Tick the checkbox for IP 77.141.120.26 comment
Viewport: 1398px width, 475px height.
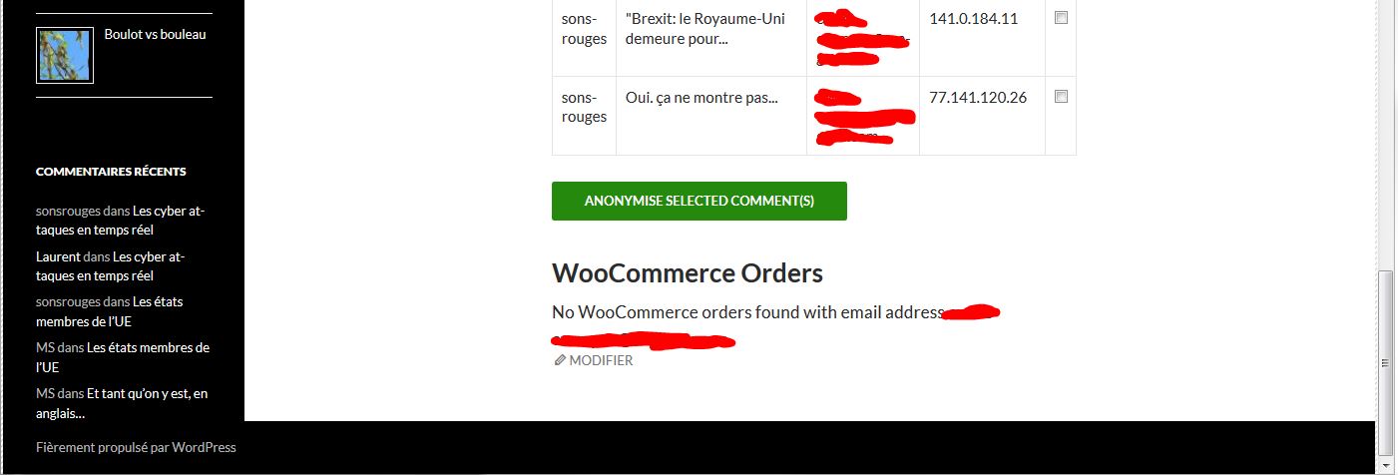point(1061,97)
